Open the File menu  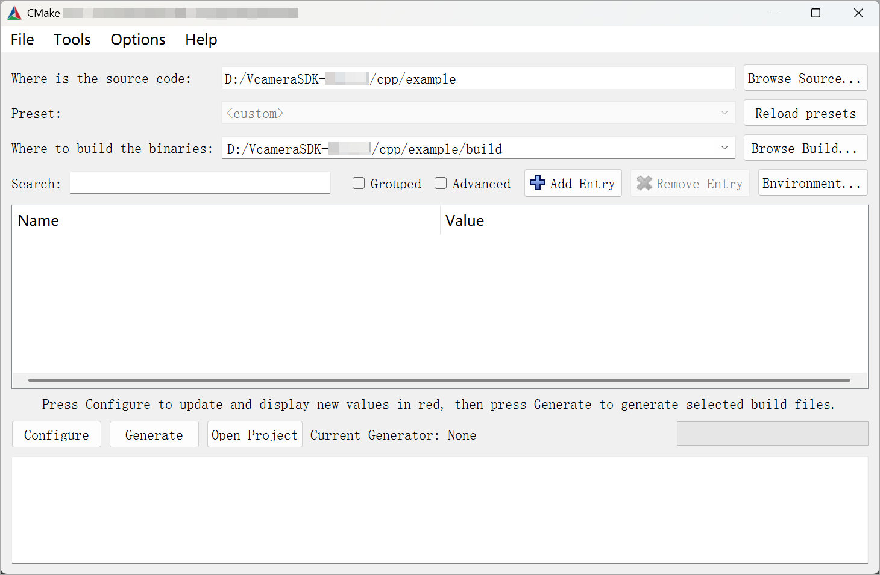pos(22,40)
